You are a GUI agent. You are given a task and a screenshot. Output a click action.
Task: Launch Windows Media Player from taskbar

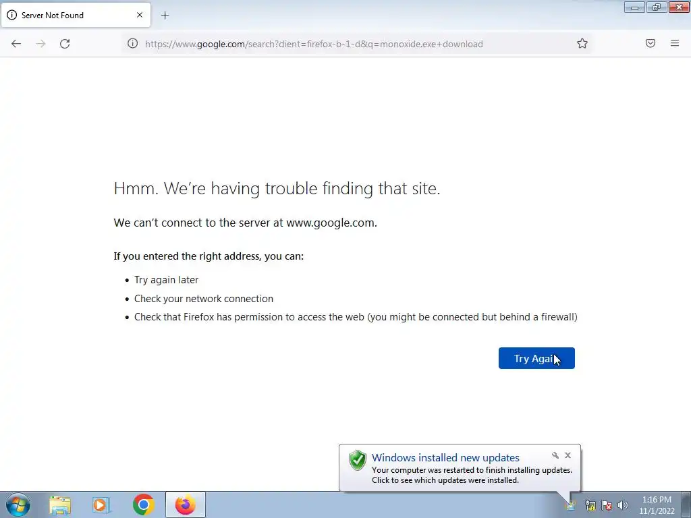(101, 505)
